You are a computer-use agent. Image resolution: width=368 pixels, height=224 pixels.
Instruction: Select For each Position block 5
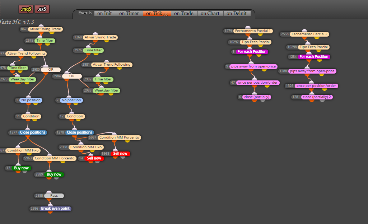[x=252, y=52]
